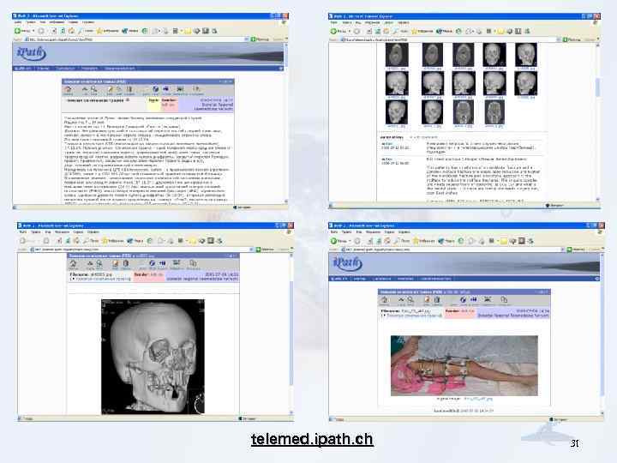Click copy icon in leg-photo window iPath toolbar

pos(504,300)
